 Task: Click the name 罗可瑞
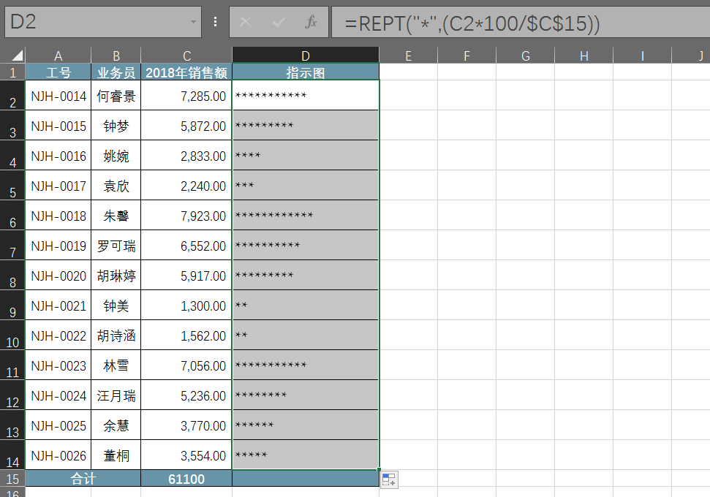[116, 246]
